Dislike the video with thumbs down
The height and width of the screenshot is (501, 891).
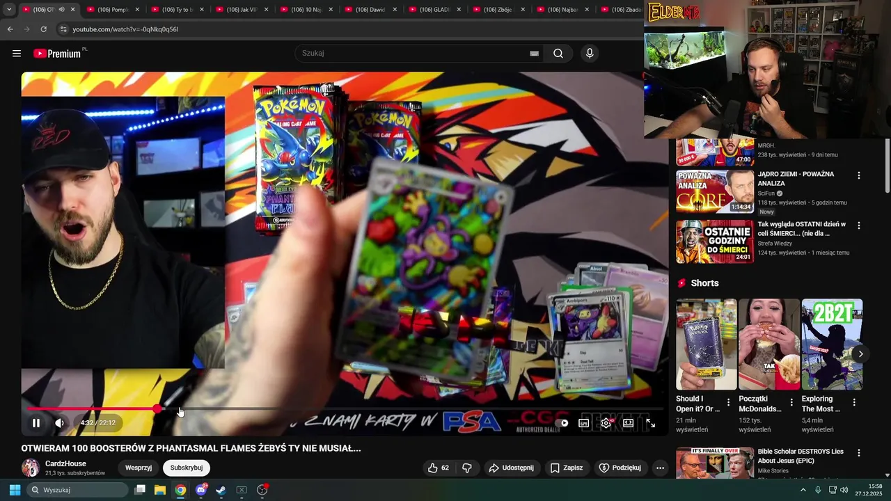[467, 468]
